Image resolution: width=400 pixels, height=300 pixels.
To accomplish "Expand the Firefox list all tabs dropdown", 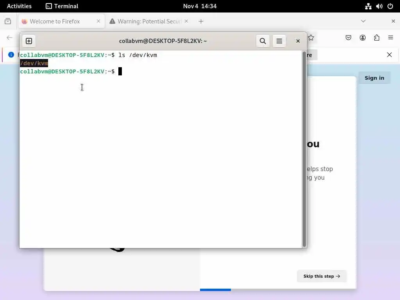I will [363, 21].
